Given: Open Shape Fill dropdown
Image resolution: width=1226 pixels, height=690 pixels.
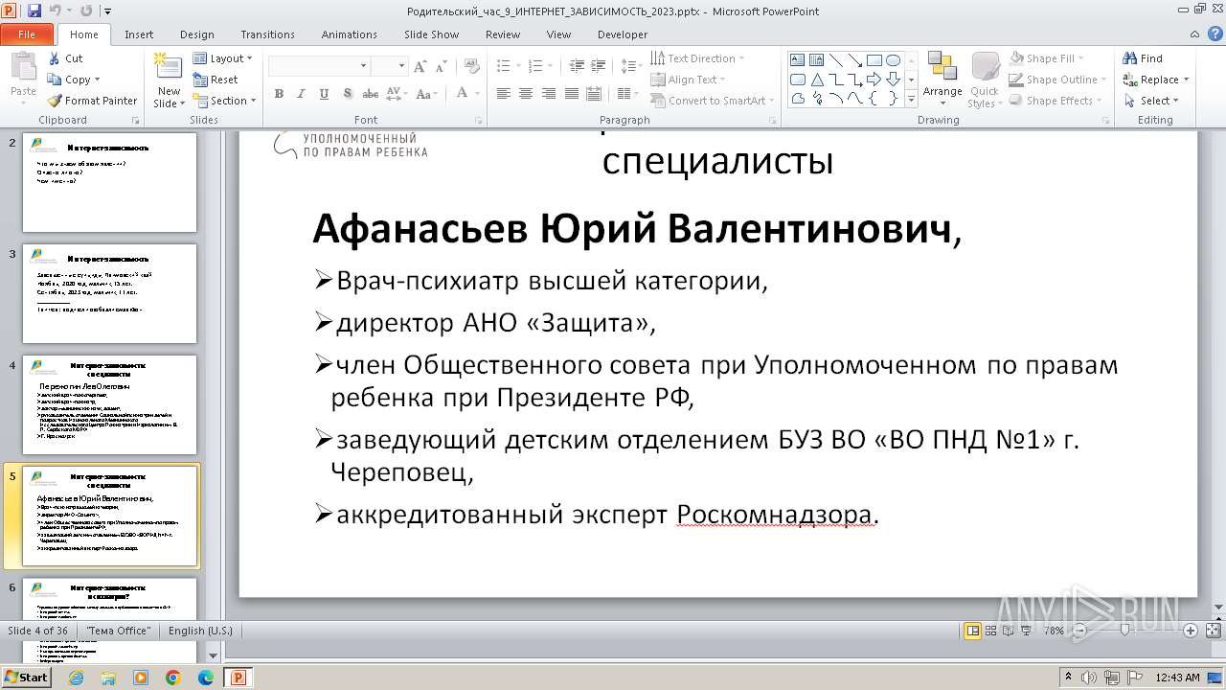Looking at the screenshot, I should [1047, 58].
